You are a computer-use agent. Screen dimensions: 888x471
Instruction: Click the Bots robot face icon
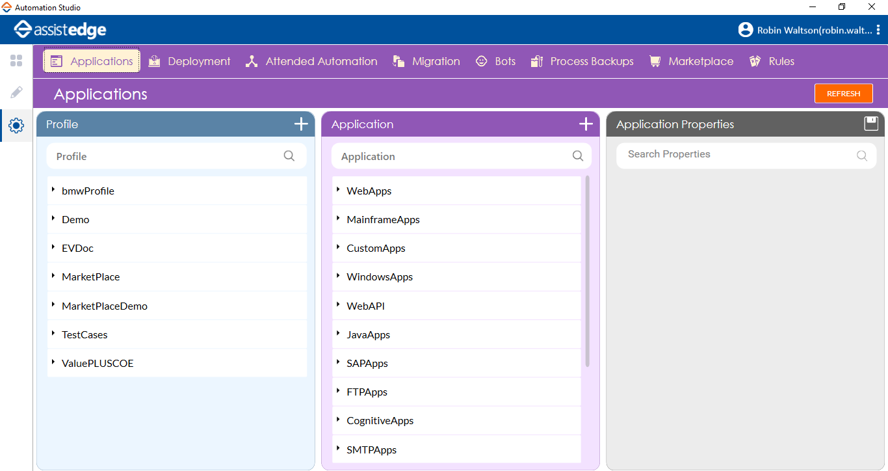click(x=481, y=61)
